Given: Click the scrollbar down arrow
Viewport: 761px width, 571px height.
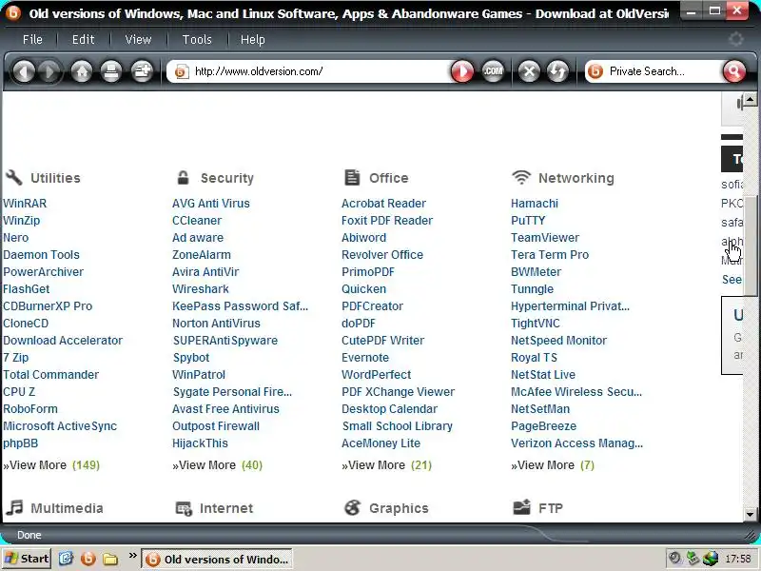Looking at the screenshot, I should pyautogui.click(x=751, y=514).
